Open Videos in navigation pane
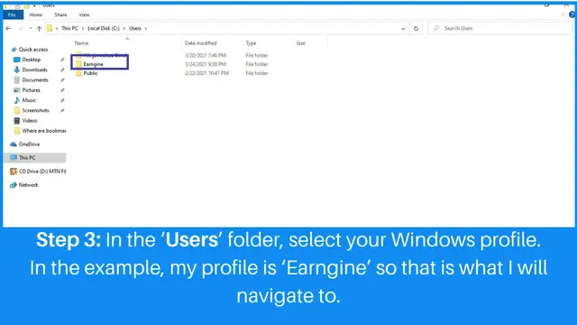Image resolution: width=577 pixels, height=325 pixels. tap(30, 120)
